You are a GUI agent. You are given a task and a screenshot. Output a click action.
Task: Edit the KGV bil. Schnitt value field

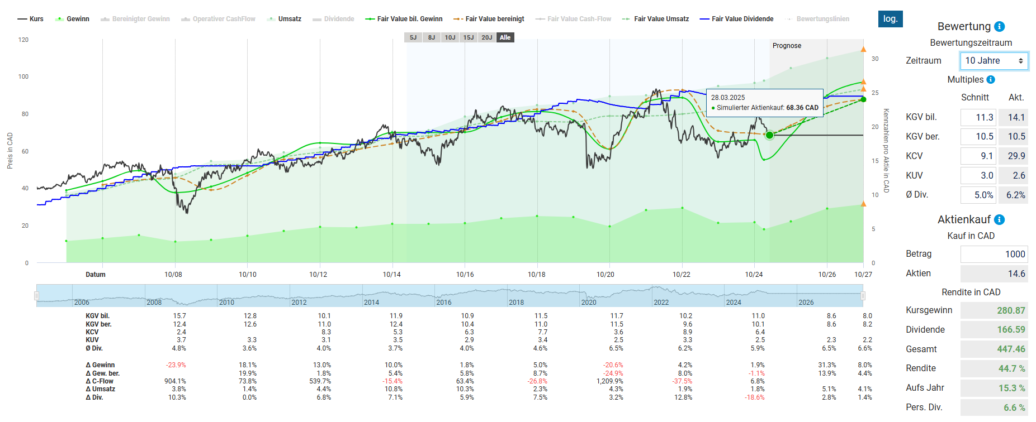[978, 117]
